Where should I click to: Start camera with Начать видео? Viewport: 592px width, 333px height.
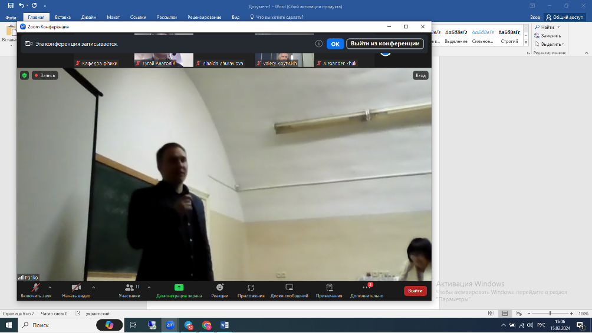pos(76,290)
